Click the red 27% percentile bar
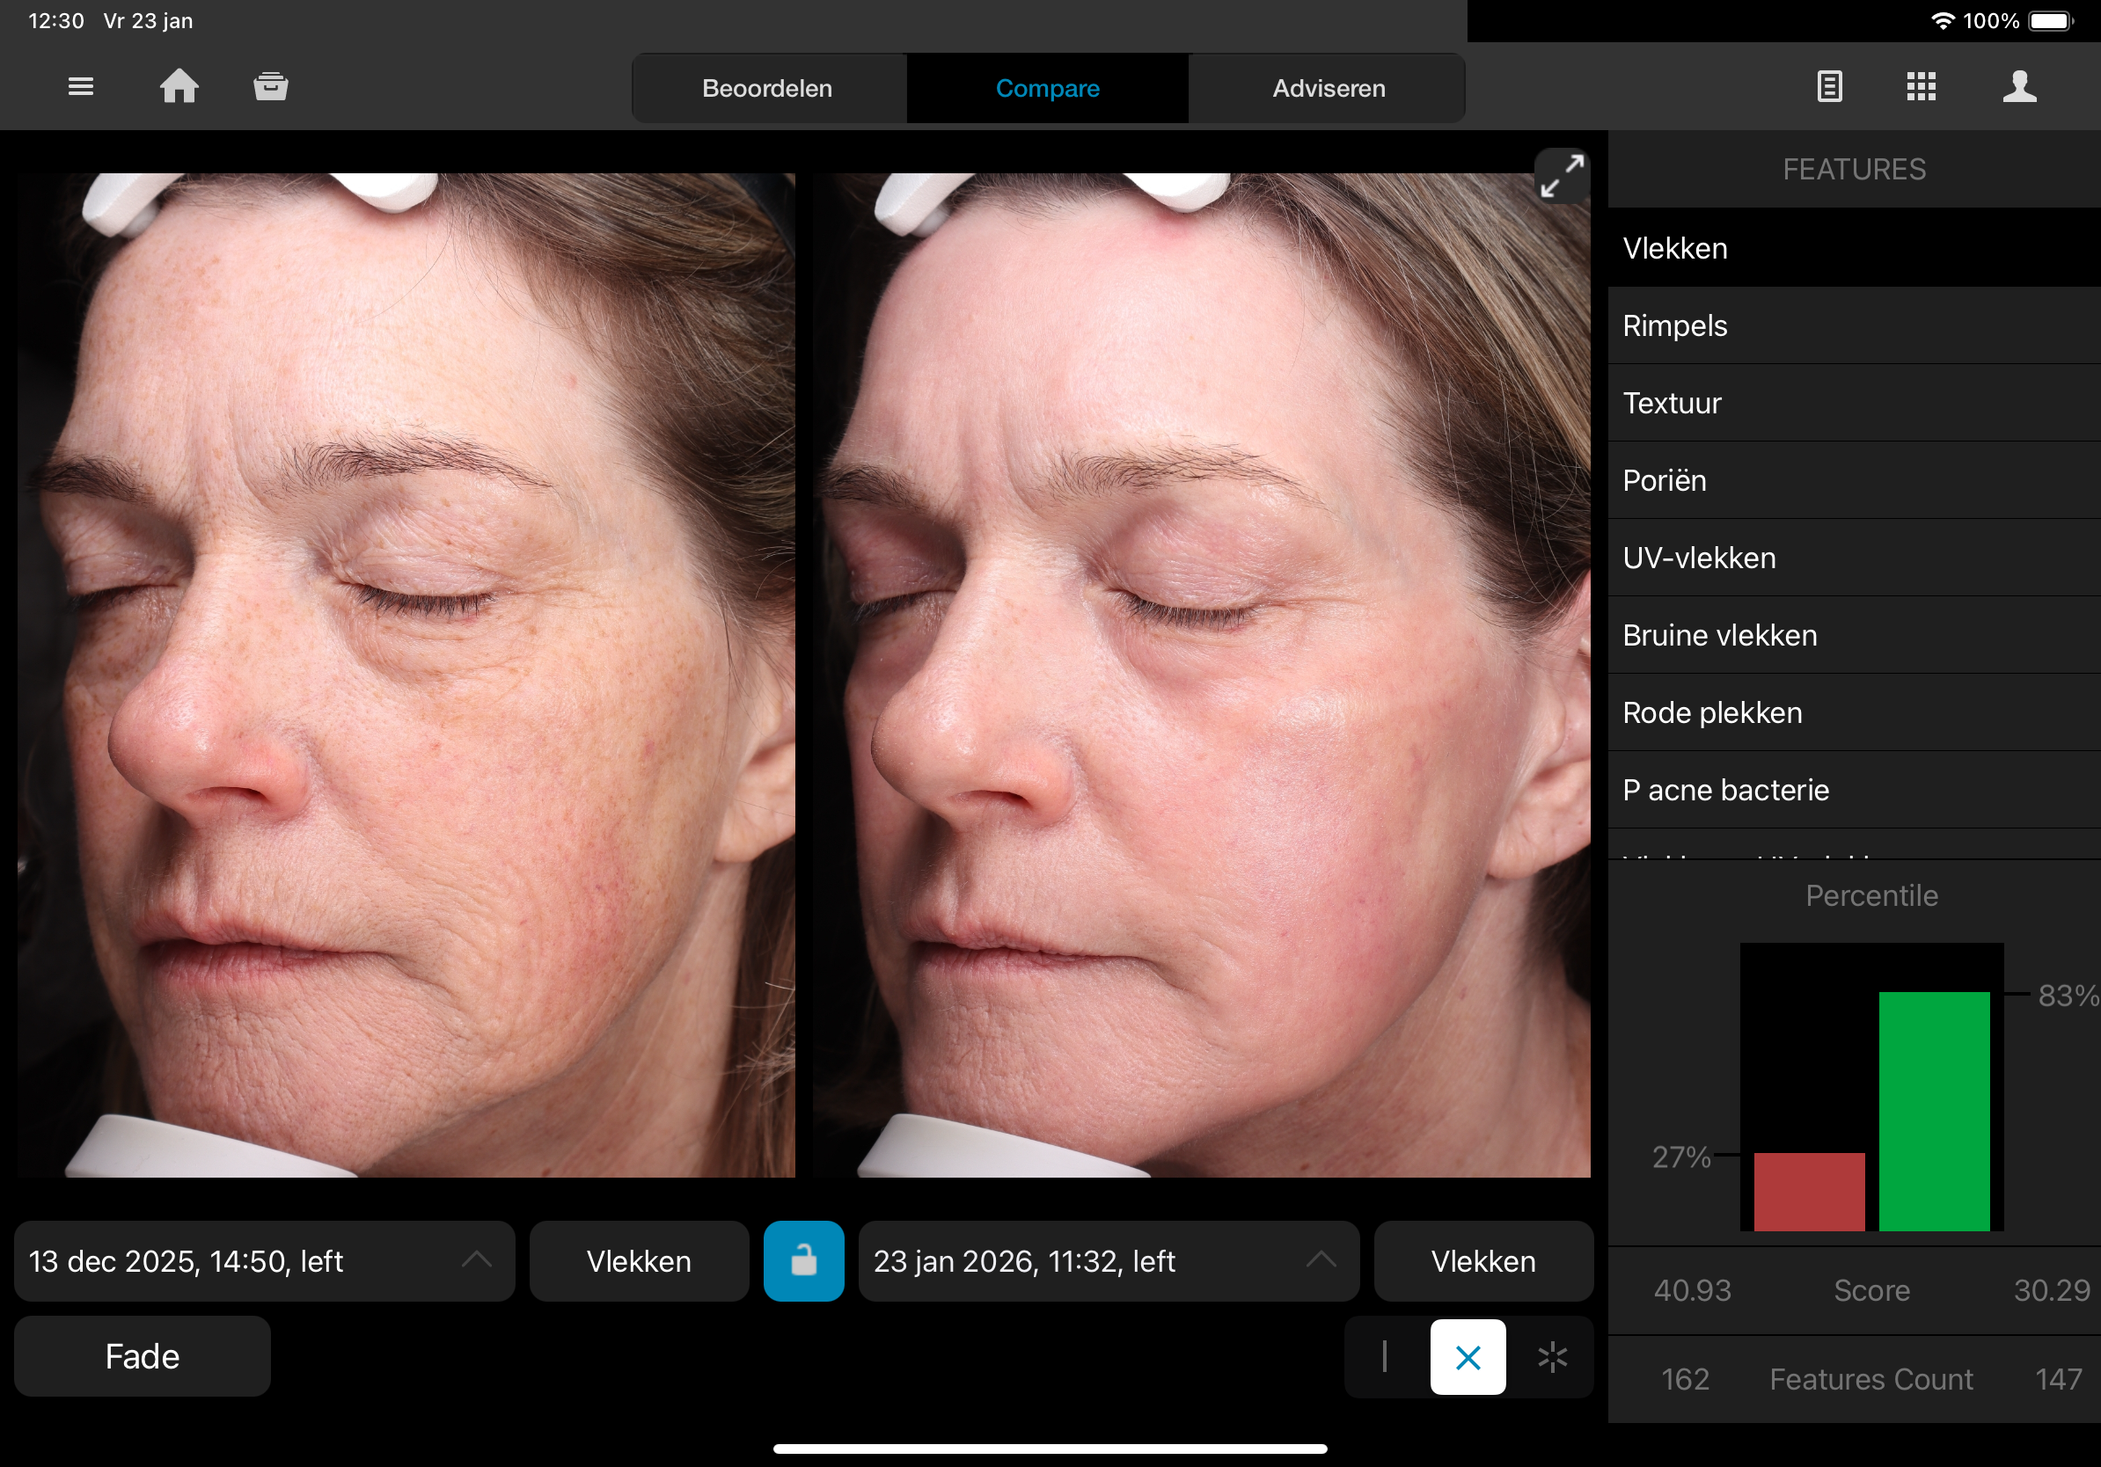This screenshot has width=2101, height=1467. click(x=1809, y=1192)
